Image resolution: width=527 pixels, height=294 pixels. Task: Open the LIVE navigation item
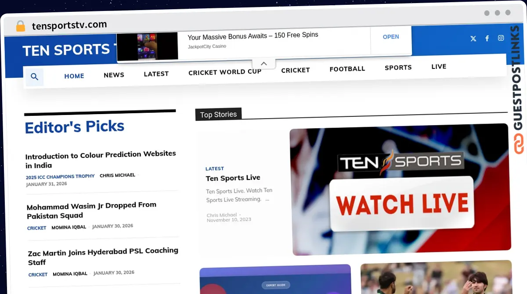click(439, 67)
